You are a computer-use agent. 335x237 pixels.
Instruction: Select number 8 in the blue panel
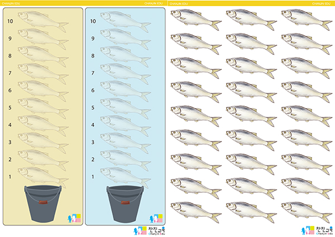93,56
